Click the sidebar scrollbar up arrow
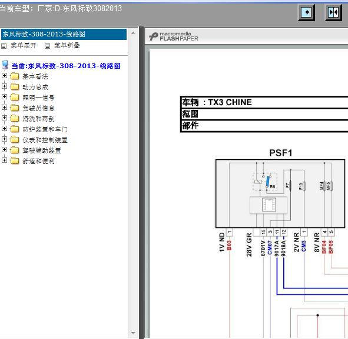The width and height of the screenshot is (348, 339). click(x=133, y=33)
